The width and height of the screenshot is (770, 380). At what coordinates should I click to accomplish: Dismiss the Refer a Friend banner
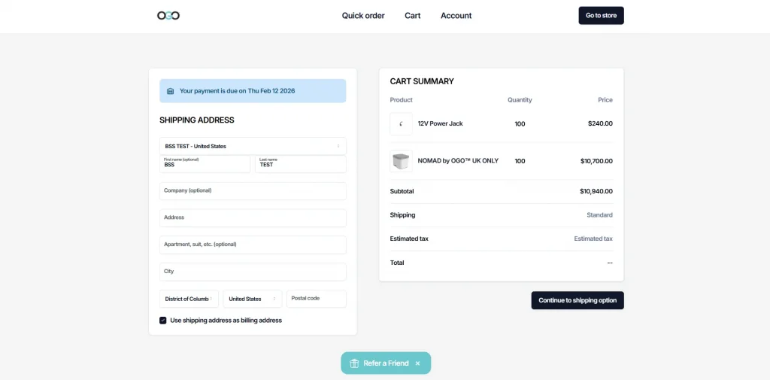(417, 363)
